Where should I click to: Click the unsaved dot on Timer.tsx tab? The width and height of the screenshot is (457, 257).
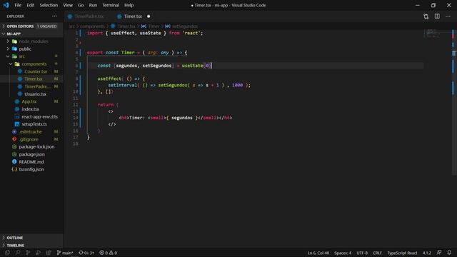149,16
